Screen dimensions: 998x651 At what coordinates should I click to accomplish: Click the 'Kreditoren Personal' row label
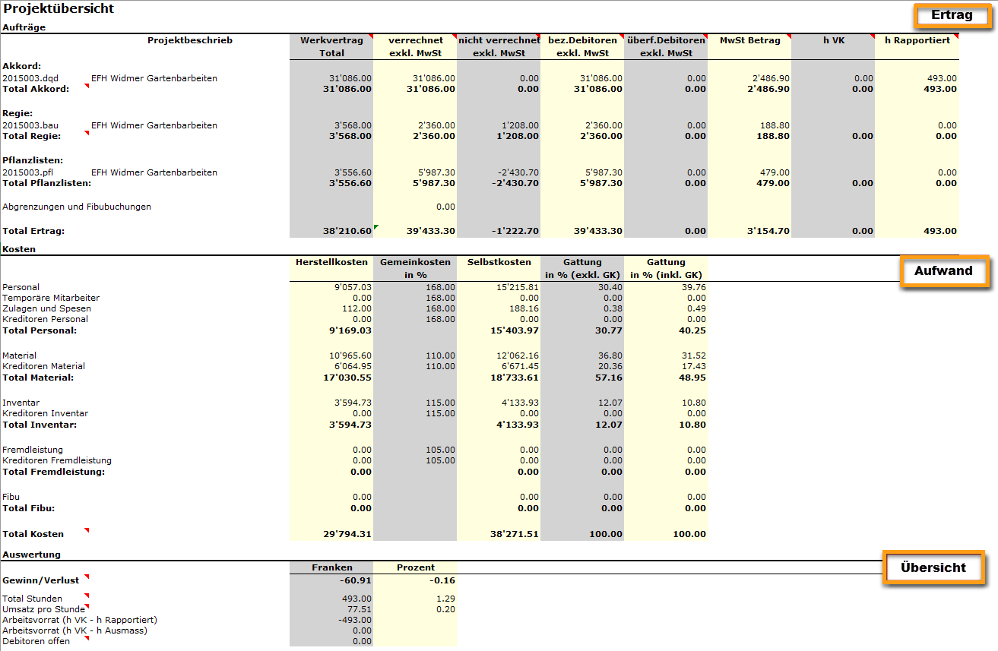(x=45, y=319)
